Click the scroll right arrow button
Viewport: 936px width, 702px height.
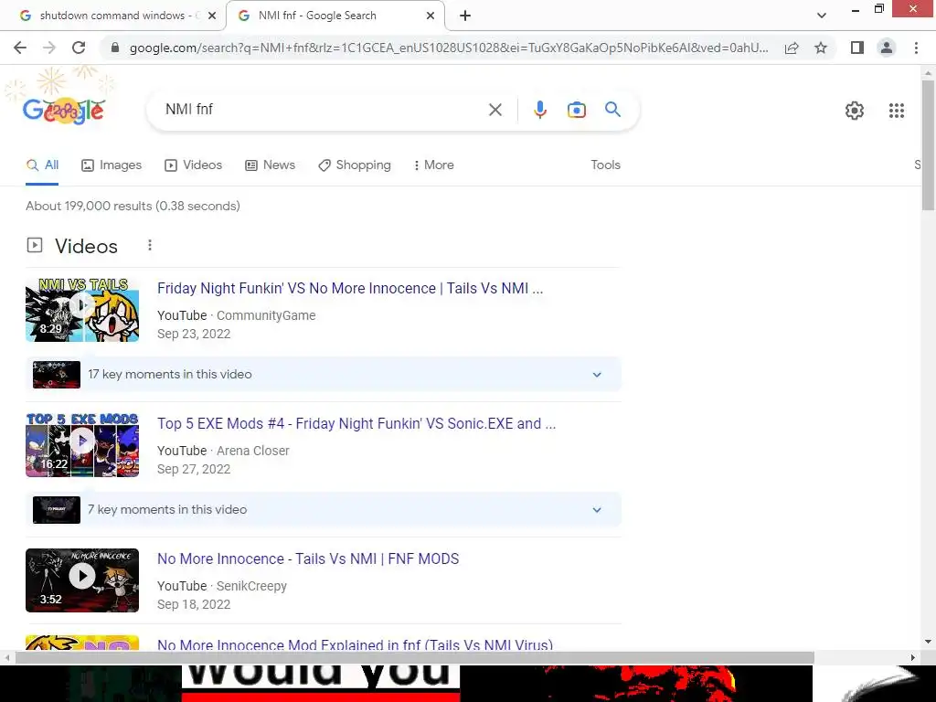[x=913, y=657]
